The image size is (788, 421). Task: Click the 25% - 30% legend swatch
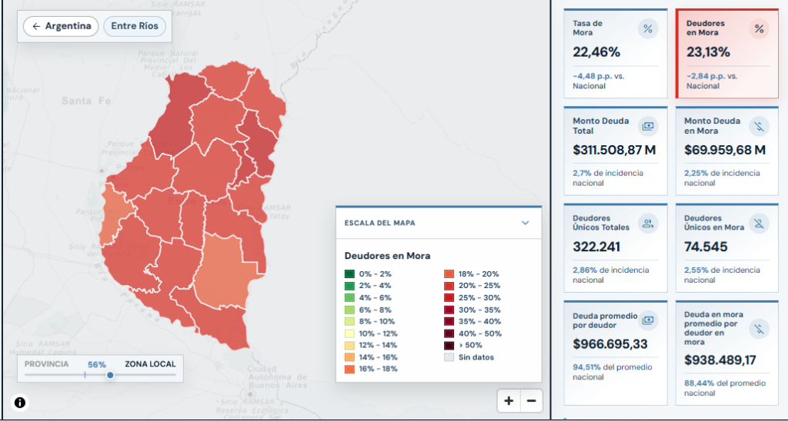point(449,297)
